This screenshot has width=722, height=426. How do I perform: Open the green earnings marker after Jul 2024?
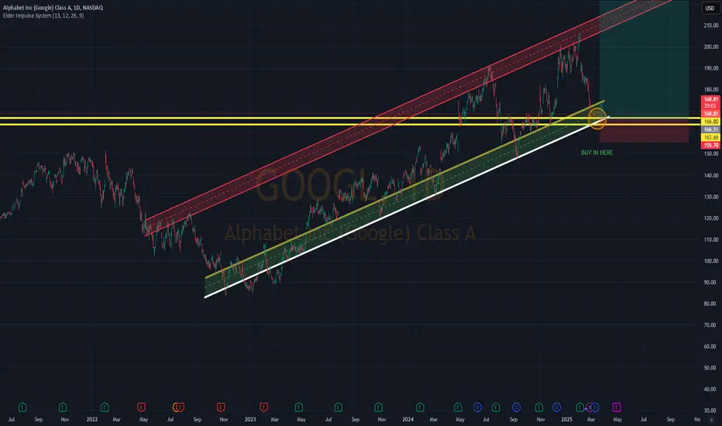pyautogui.click(x=496, y=407)
